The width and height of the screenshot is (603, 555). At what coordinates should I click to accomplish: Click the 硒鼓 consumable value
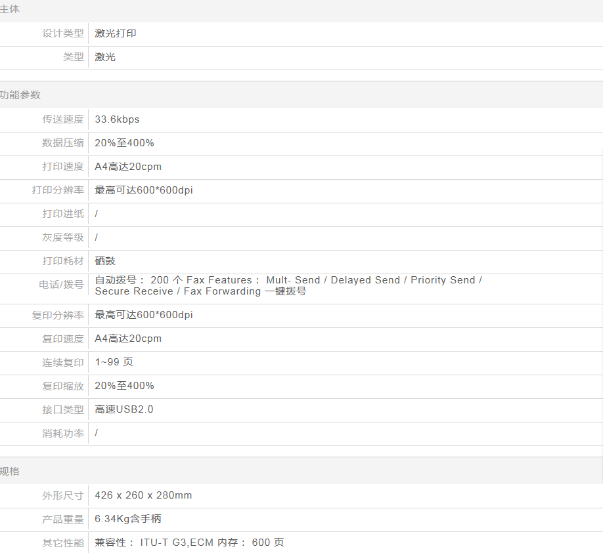[105, 261]
